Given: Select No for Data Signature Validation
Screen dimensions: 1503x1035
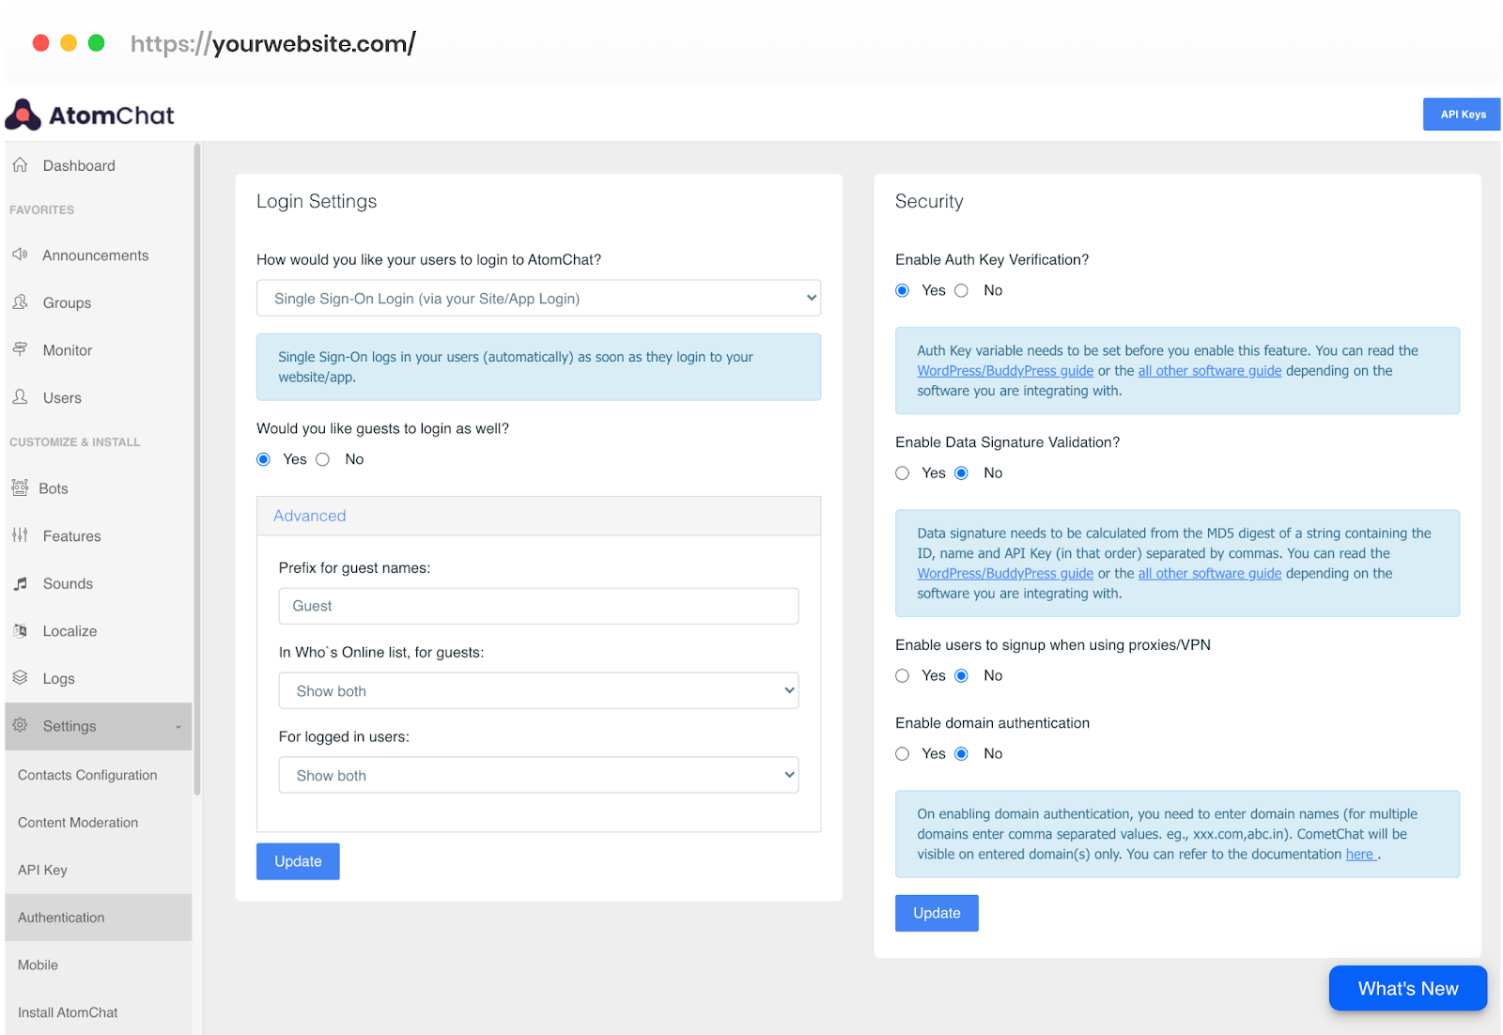Looking at the screenshot, I should 962,473.
